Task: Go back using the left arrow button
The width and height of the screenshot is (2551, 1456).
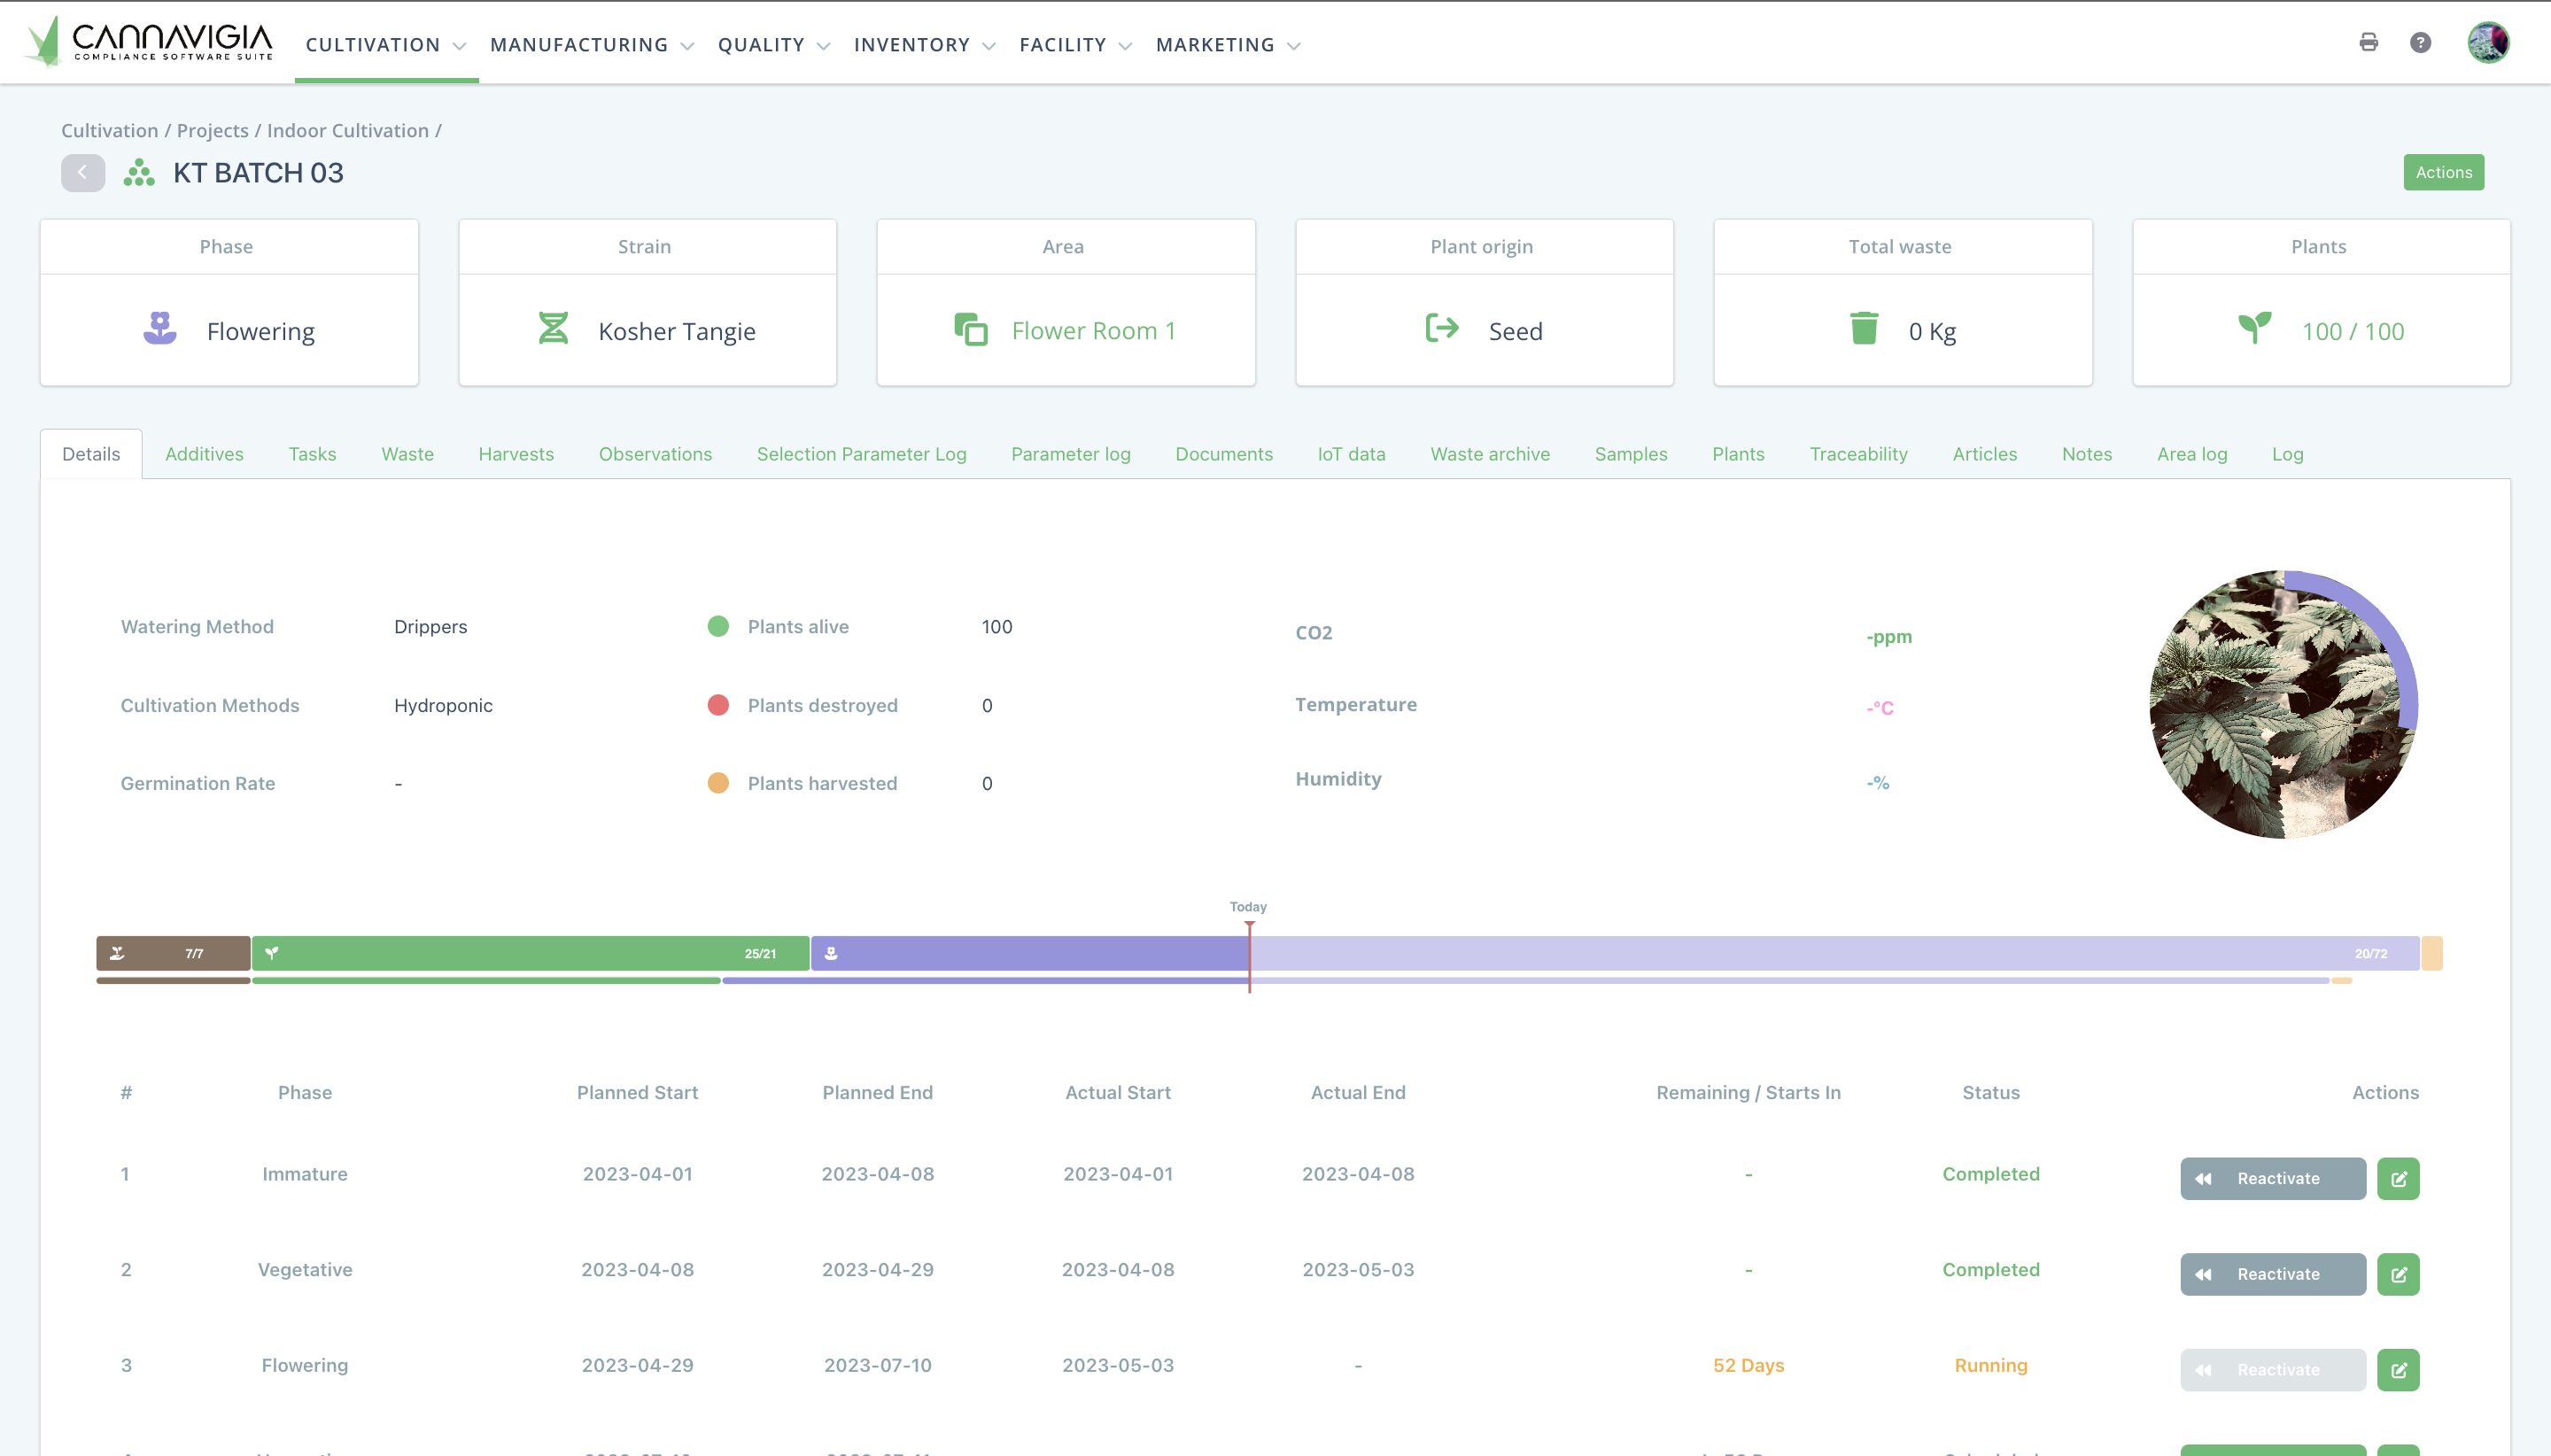Action: tap(82, 172)
